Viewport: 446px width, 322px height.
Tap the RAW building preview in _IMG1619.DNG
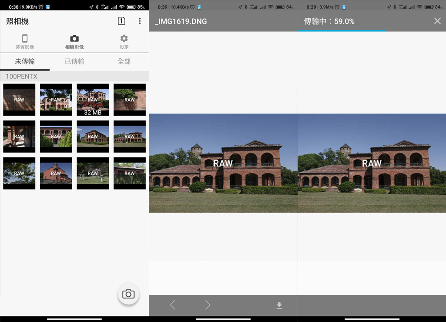point(223,163)
